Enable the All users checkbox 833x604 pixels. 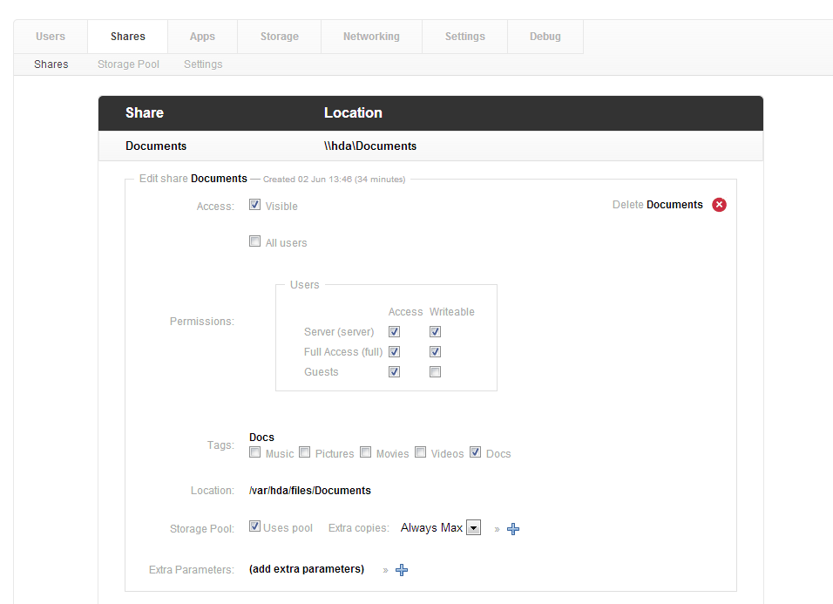point(255,241)
